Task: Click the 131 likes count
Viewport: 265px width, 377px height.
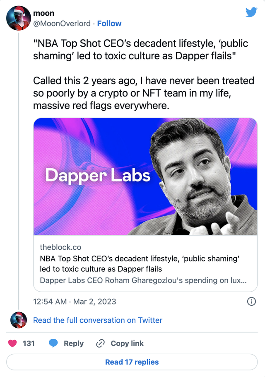Action: tap(29, 343)
